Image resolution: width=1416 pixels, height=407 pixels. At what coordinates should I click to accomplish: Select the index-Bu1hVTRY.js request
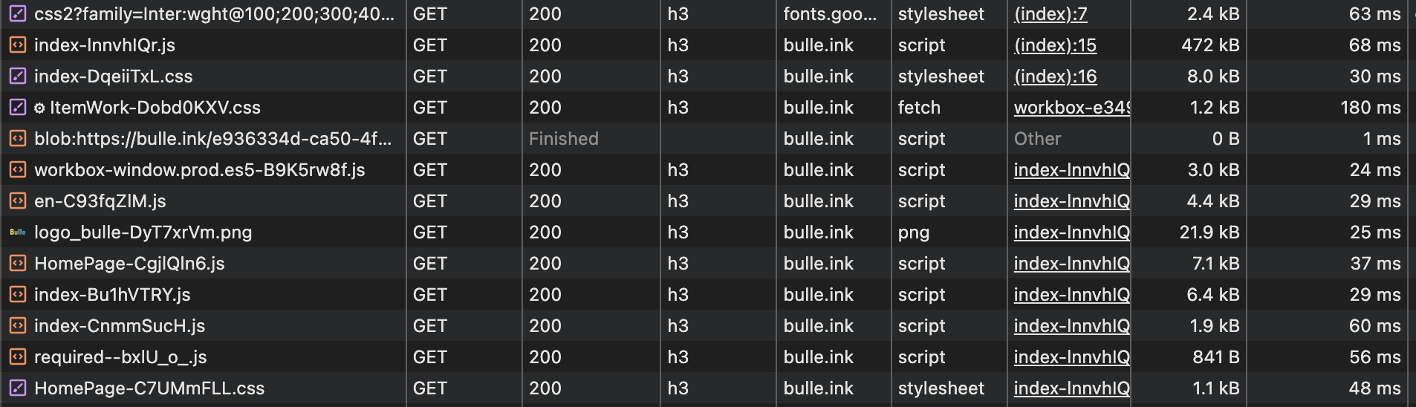pos(112,295)
